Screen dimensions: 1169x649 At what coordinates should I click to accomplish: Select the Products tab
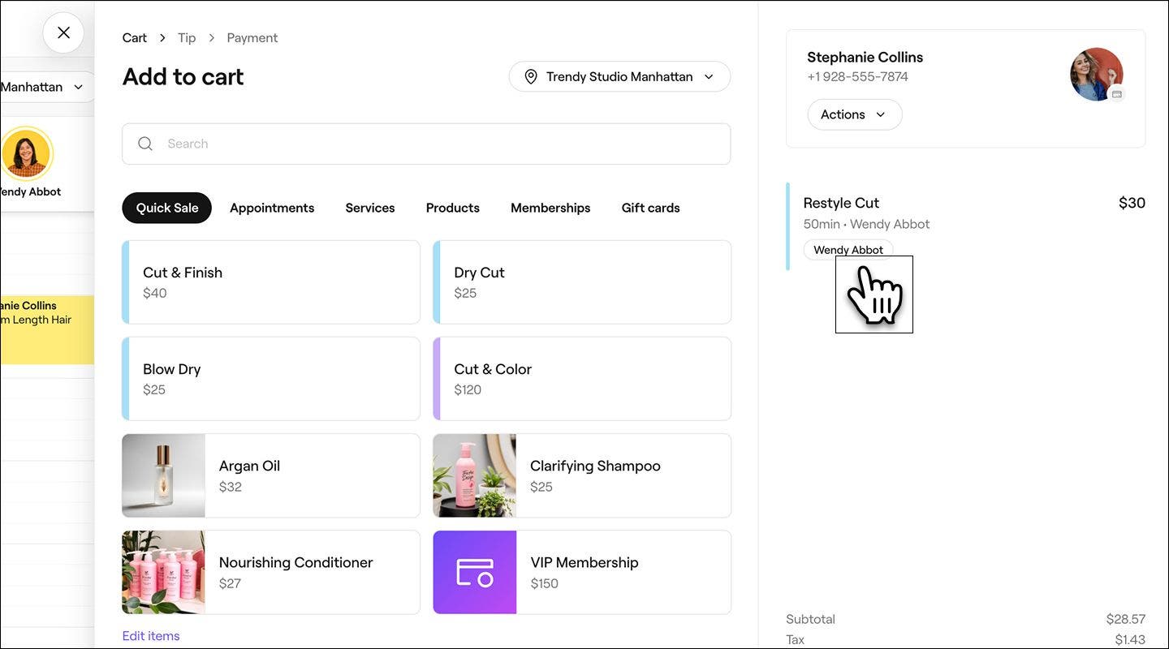click(x=452, y=208)
